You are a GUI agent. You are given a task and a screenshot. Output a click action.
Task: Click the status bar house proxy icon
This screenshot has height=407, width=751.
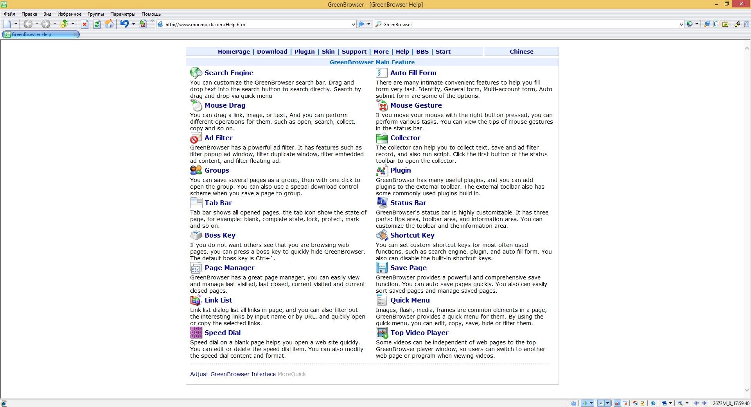[x=635, y=403]
